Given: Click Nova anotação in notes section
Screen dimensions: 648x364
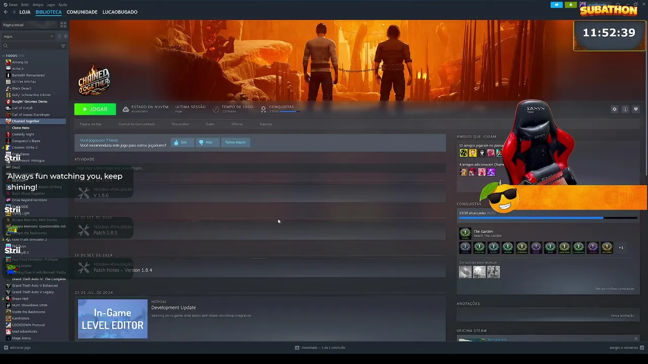Looking at the screenshot, I should [623, 315].
